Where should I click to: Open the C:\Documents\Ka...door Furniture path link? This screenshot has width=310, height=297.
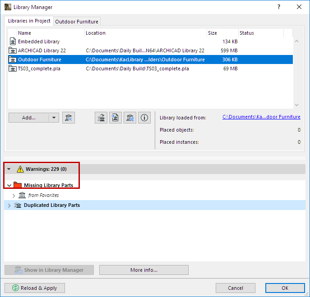pyautogui.click(x=261, y=117)
